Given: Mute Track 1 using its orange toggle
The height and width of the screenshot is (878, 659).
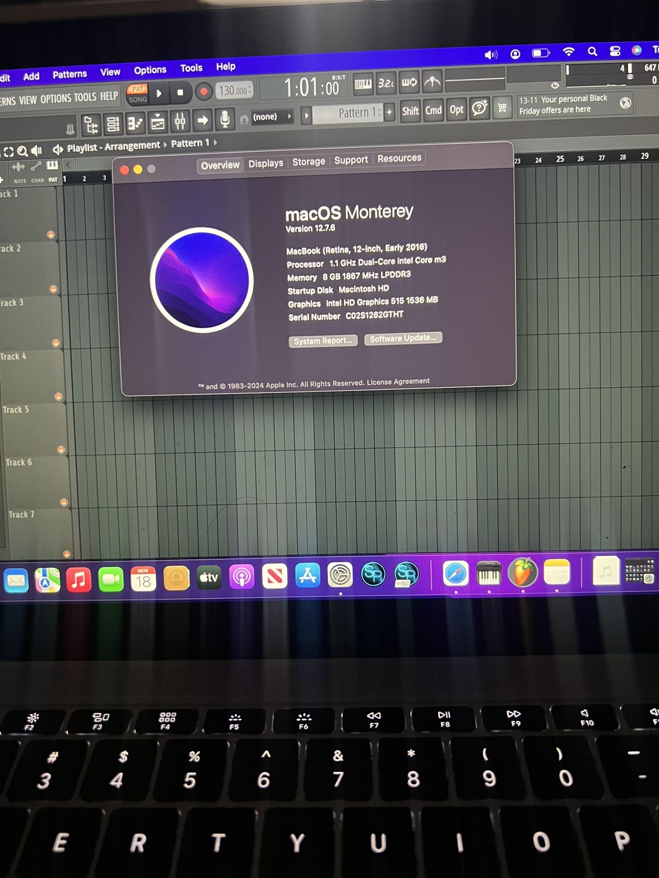Looking at the screenshot, I should point(51,235).
